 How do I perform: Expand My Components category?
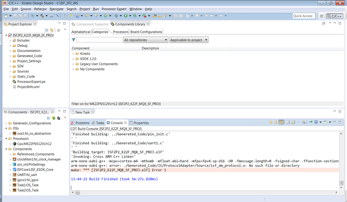coord(73,69)
